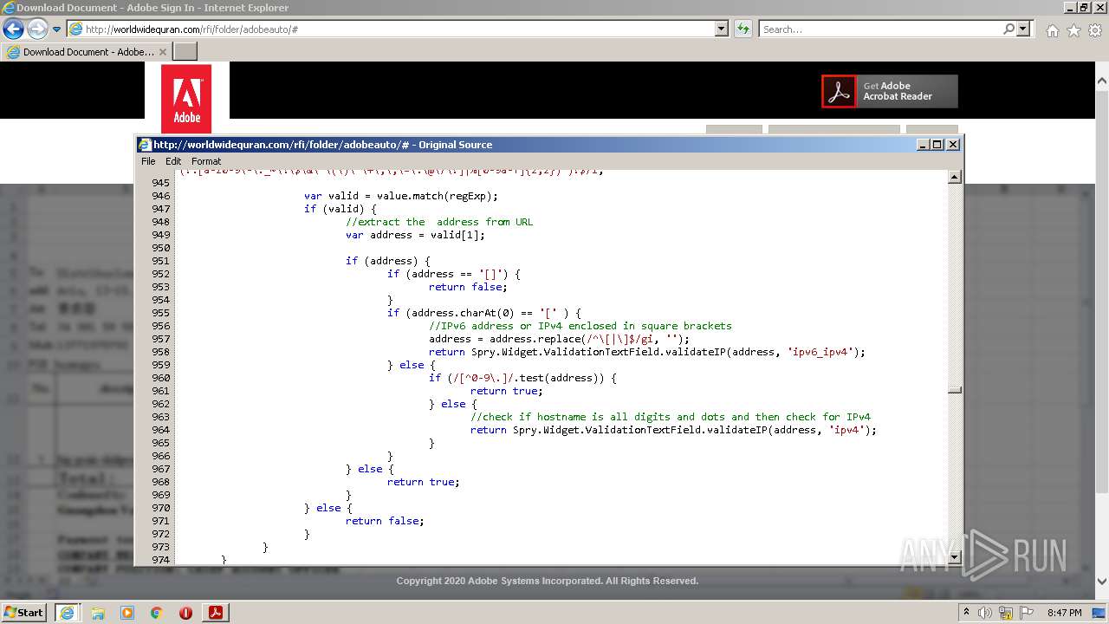Viewport: 1109px width, 624px height.
Task: Click the '//extract the address from URL' comment
Action: [x=438, y=222]
